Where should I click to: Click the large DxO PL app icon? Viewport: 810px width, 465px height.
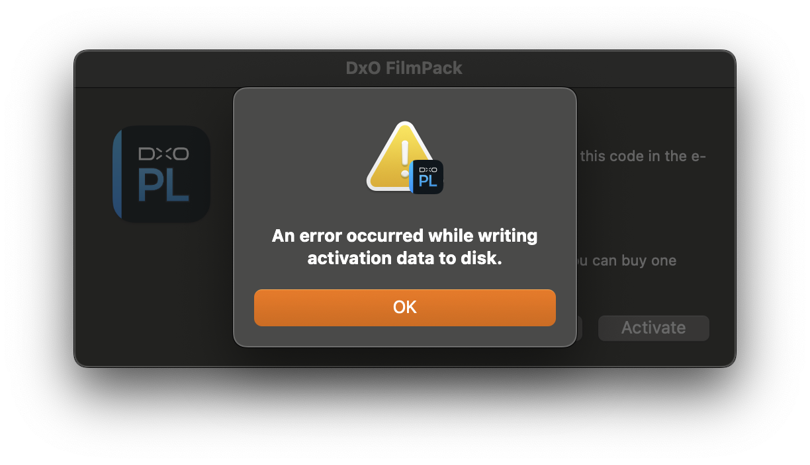[161, 174]
